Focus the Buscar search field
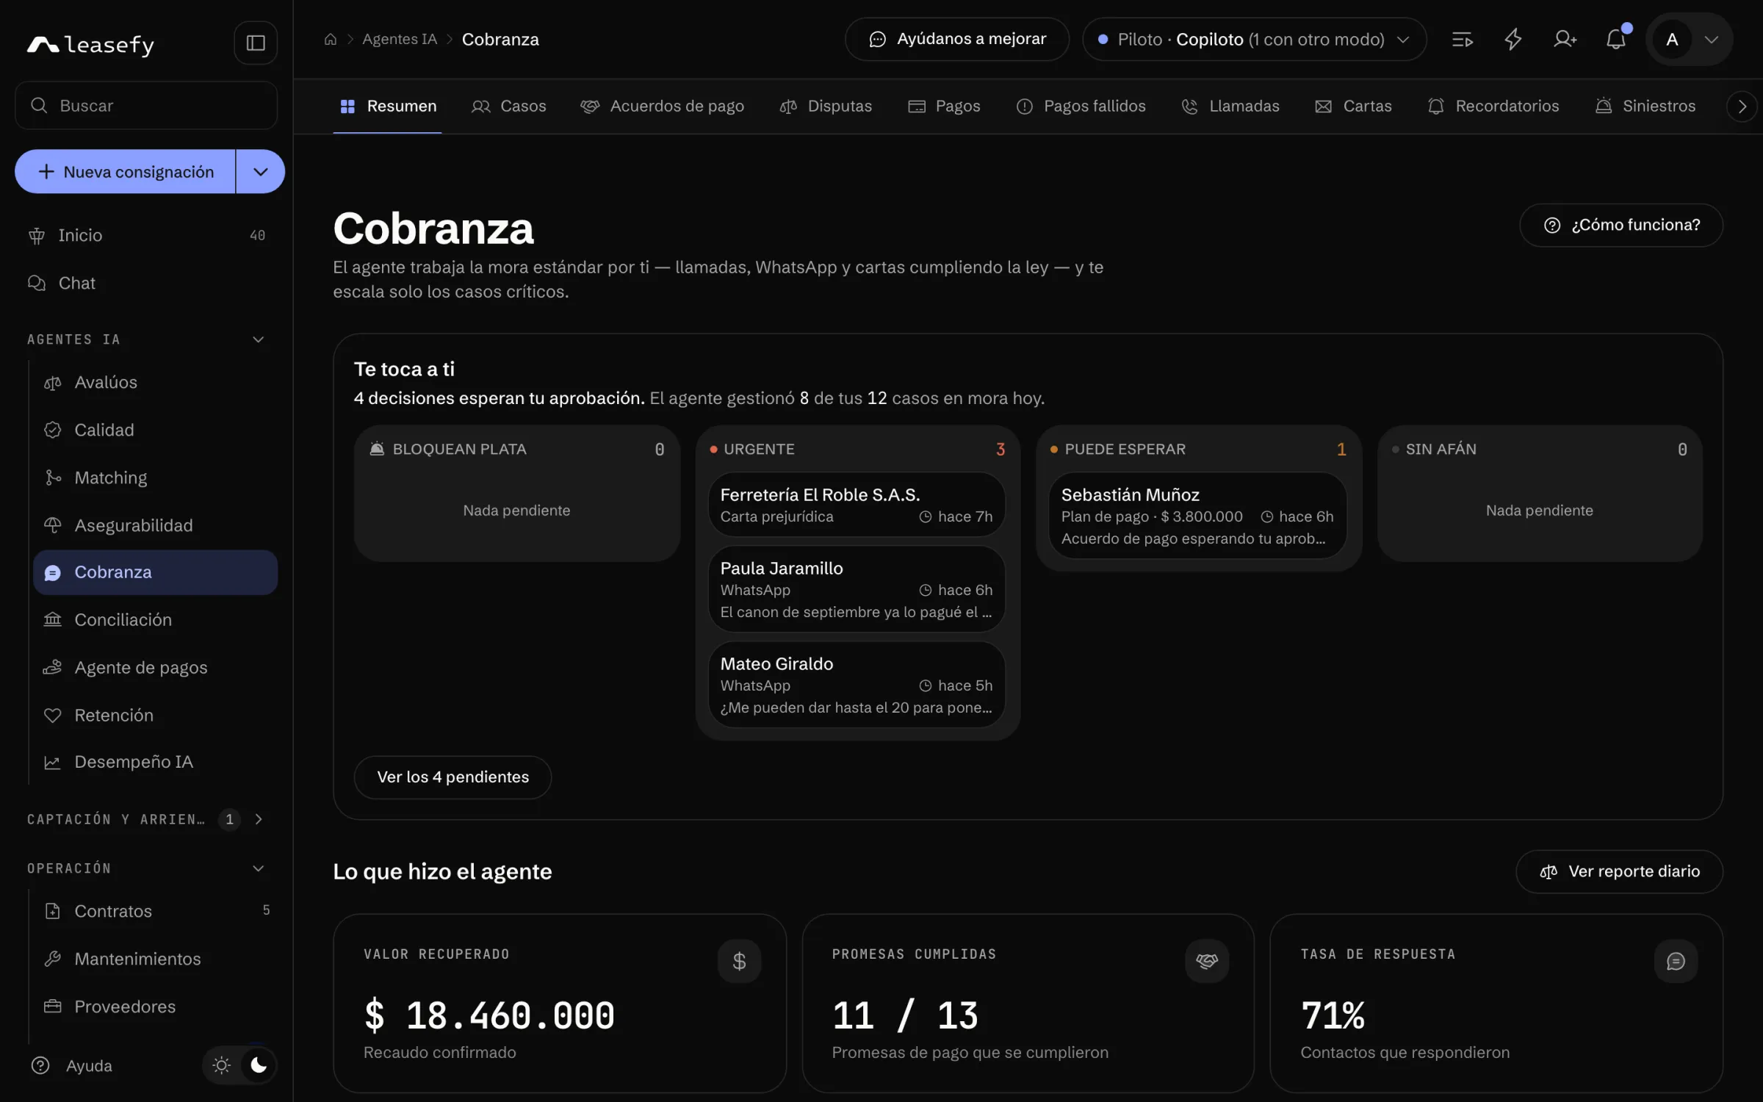Viewport: 1763px width, 1102px height. 146,105
